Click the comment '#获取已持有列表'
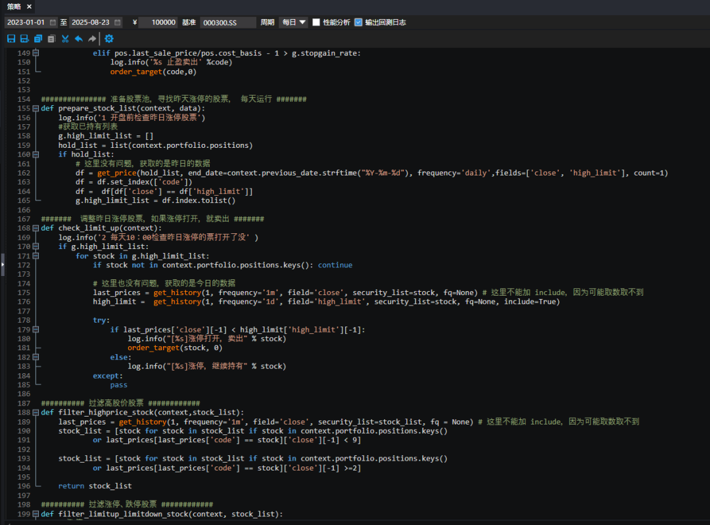This screenshot has height=525, width=710. coord(88,127)
